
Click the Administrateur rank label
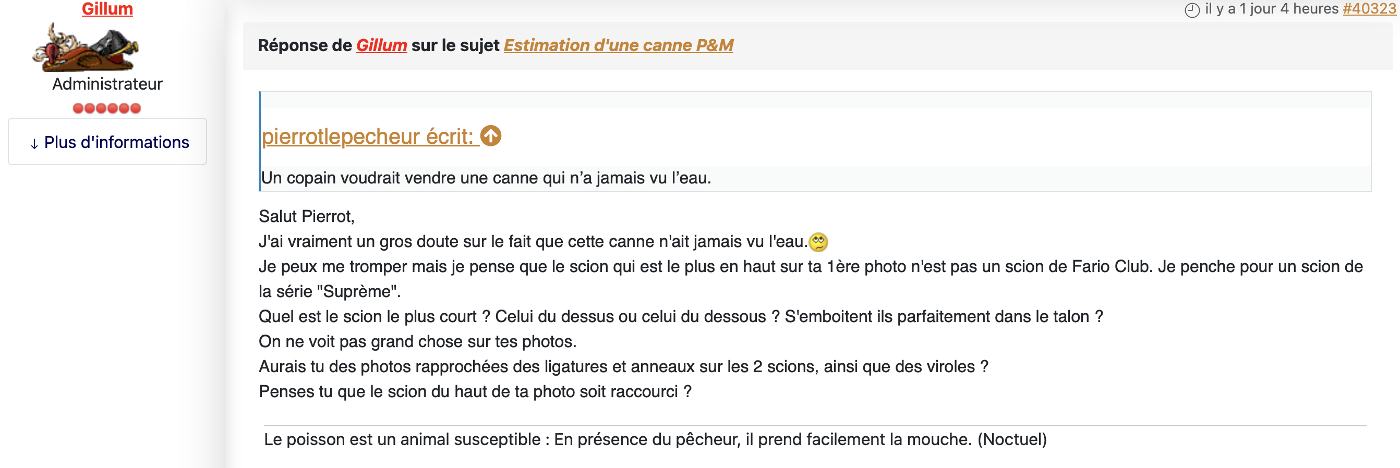(x=107, y=84)
